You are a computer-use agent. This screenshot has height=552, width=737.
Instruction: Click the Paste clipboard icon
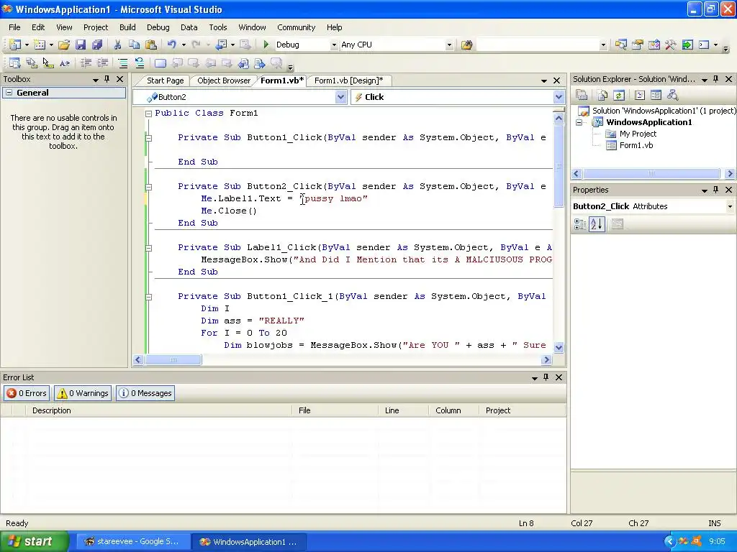coord(151,45)
